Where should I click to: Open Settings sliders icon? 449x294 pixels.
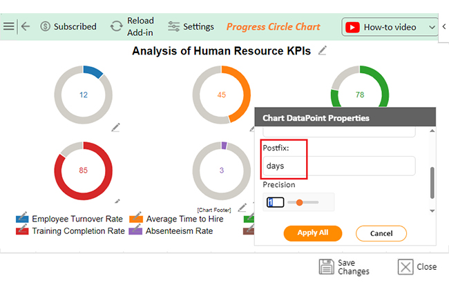(x=173, y=27)
